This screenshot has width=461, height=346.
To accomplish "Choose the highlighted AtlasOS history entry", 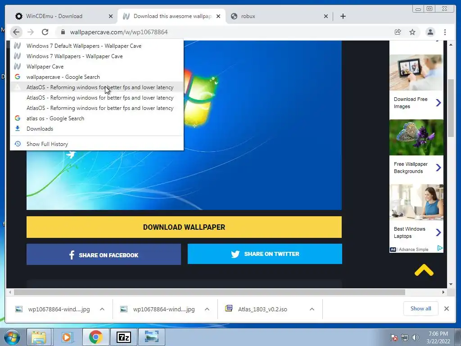I will click(x=97, y=87).
